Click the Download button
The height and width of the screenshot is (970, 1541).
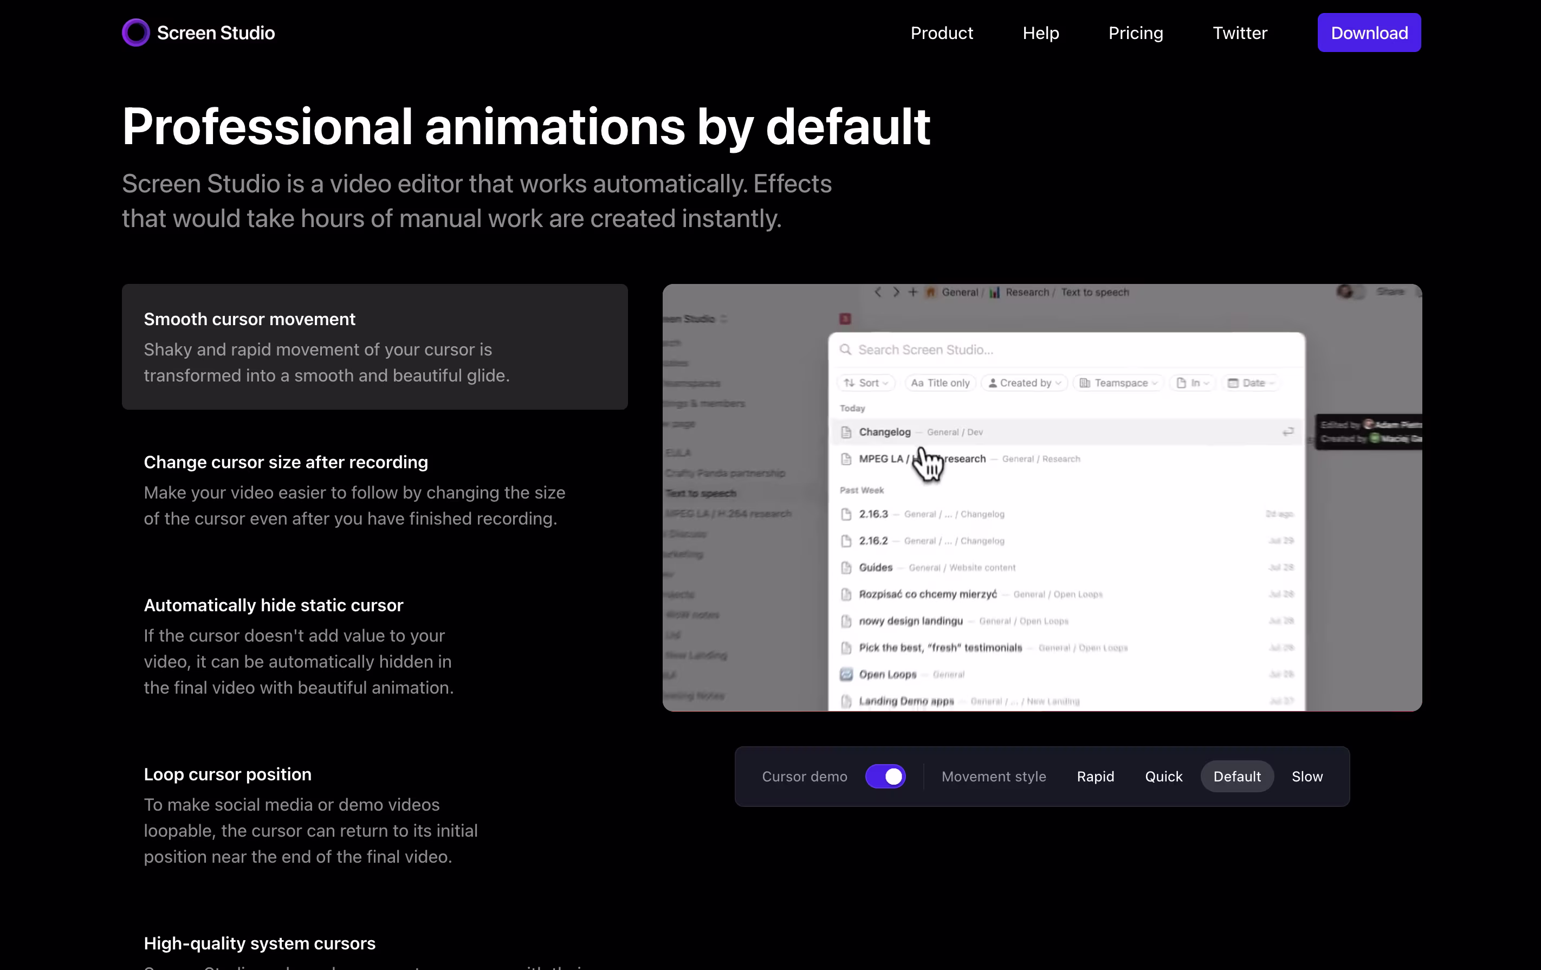[x=1368, y=33]
